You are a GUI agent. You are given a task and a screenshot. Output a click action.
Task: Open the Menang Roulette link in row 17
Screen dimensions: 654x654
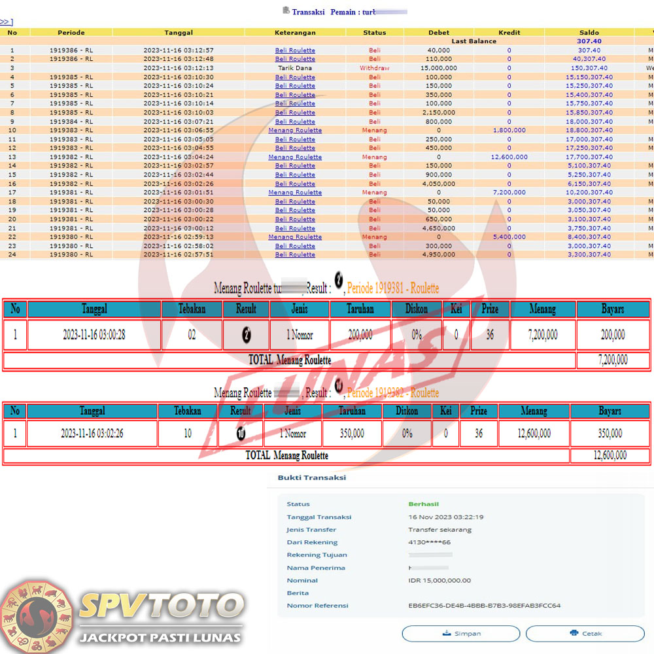295,192
